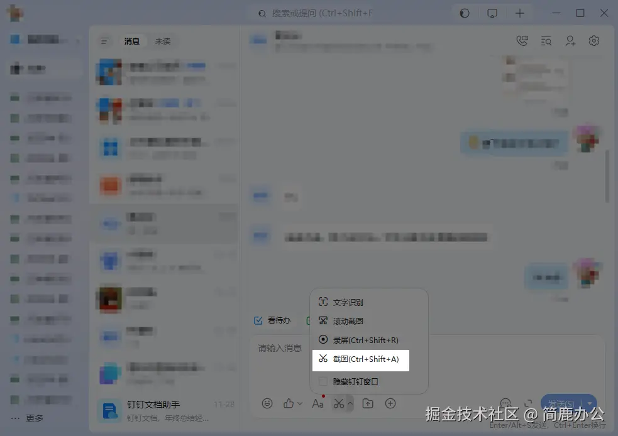
Task: Click the 请输入消息 input field
Action: 279,347
